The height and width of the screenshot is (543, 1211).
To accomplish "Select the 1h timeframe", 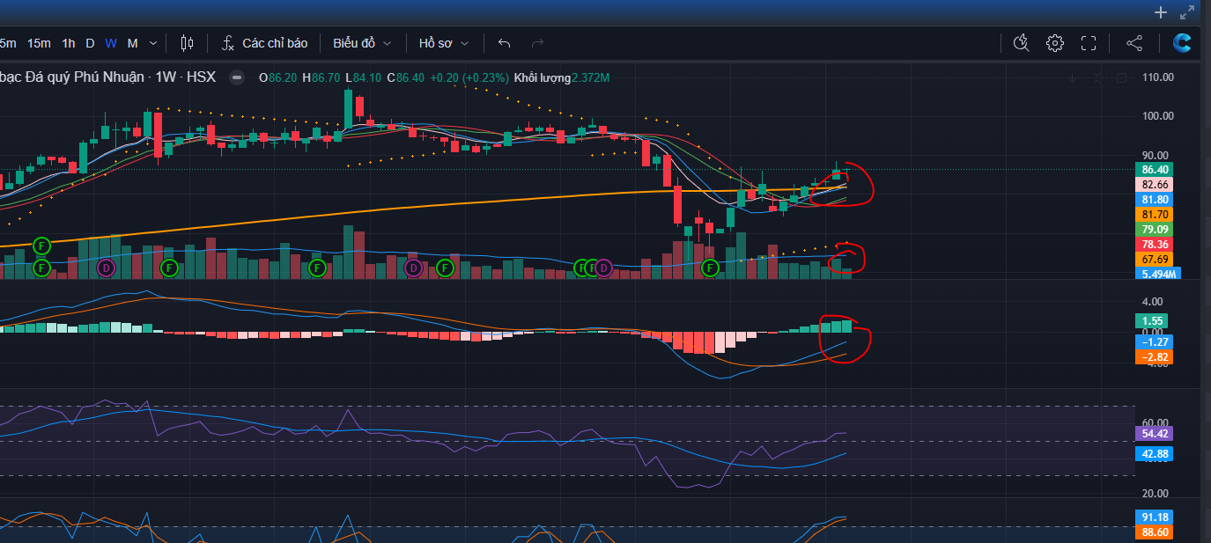I will click(x=69, y=43).
